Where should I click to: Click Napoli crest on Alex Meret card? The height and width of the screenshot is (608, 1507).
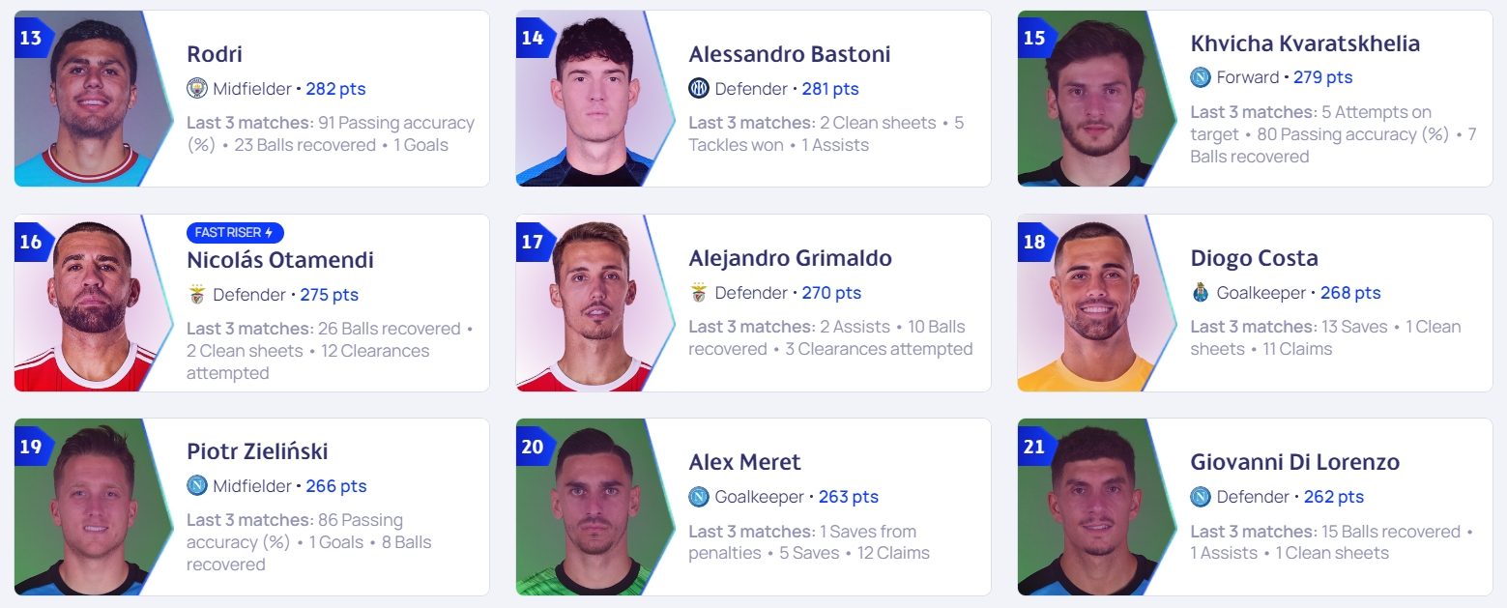(x=699, y=497)
